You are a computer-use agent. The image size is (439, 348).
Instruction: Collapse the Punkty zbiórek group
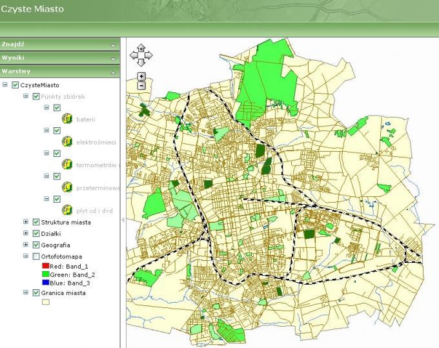pos(26,96)
